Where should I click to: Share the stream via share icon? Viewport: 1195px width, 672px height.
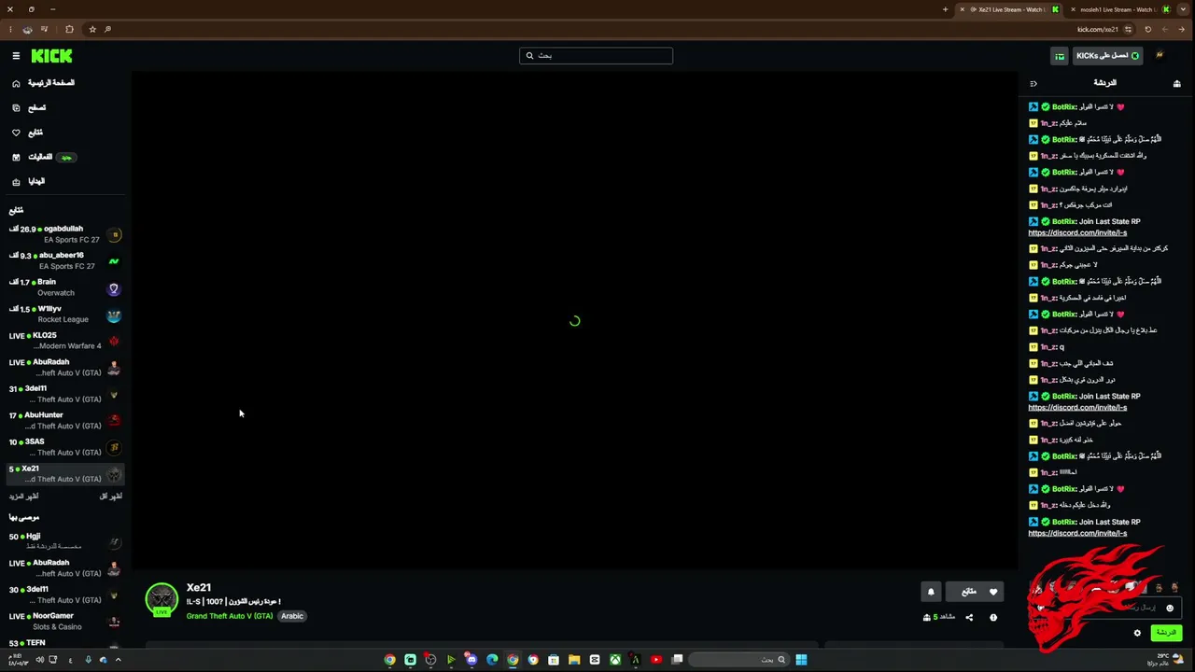pos(969,617)
